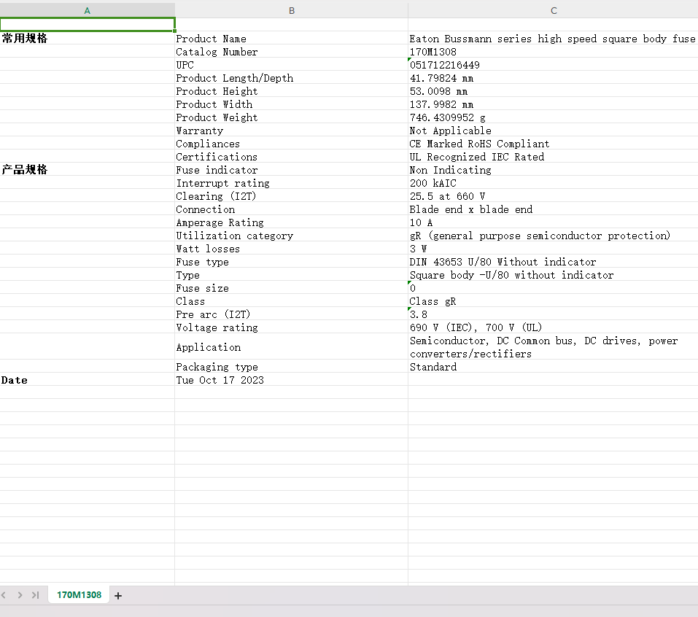698x617 pixels.
Task: Select the active empty cell A1
Action: tap(88, 25)
